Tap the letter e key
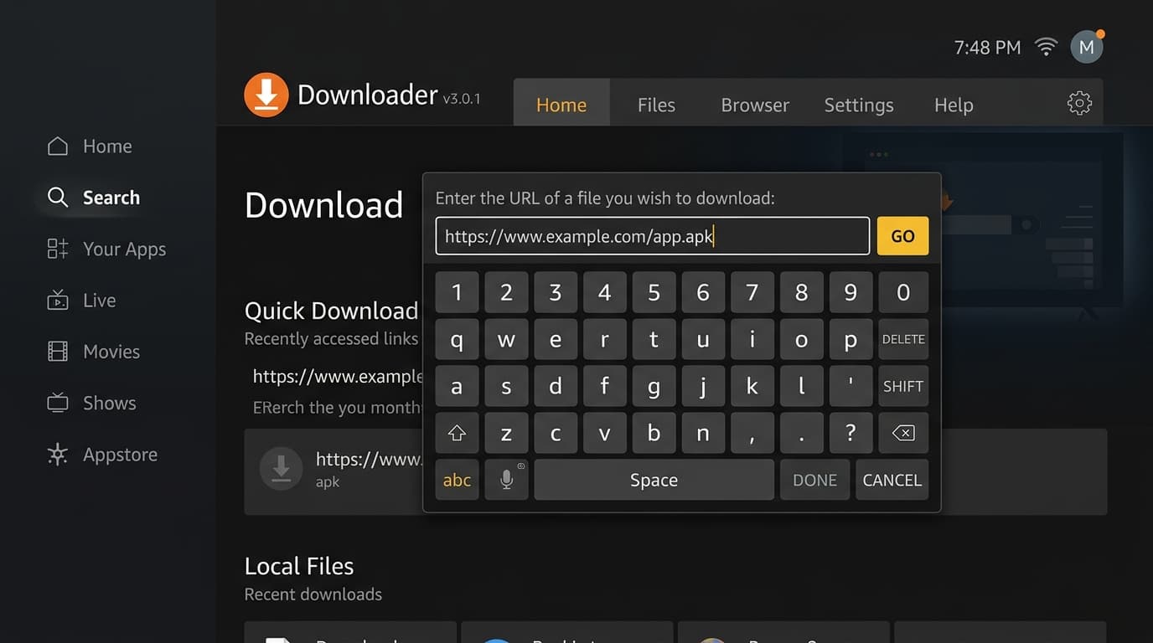The width and height of the screenshot is (1153, 643). (x=556, y=339)
